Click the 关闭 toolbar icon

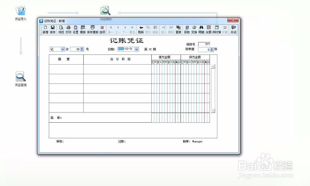click(x=233, y=29)
